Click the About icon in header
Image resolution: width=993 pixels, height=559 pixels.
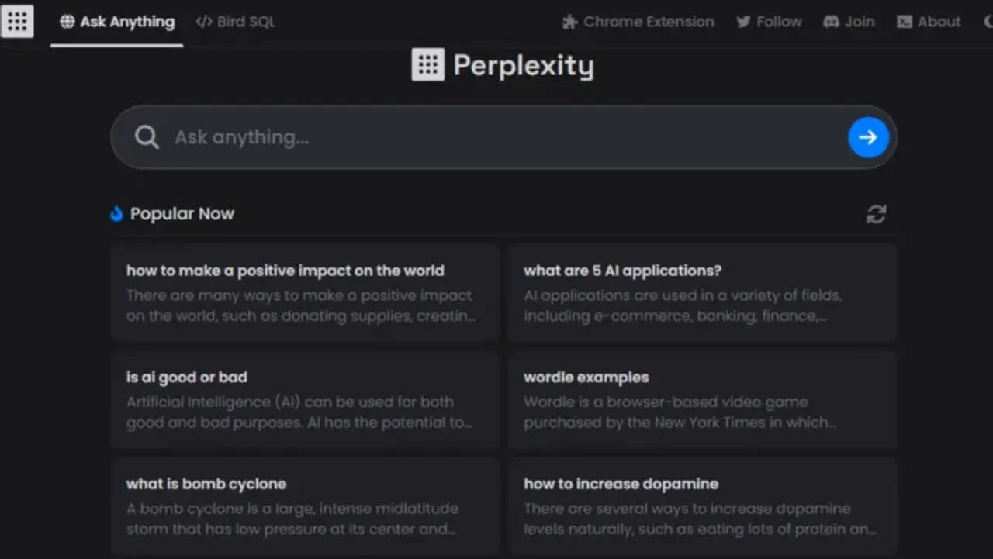tap(905, 22)
